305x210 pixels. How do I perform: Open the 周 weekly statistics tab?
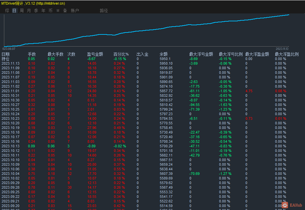(x=22, y=10)
